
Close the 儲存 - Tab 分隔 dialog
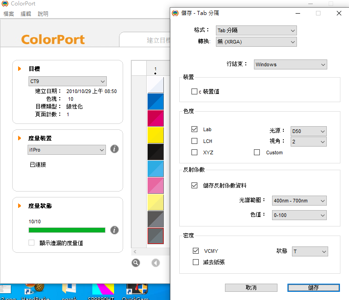tap(339, 13)
